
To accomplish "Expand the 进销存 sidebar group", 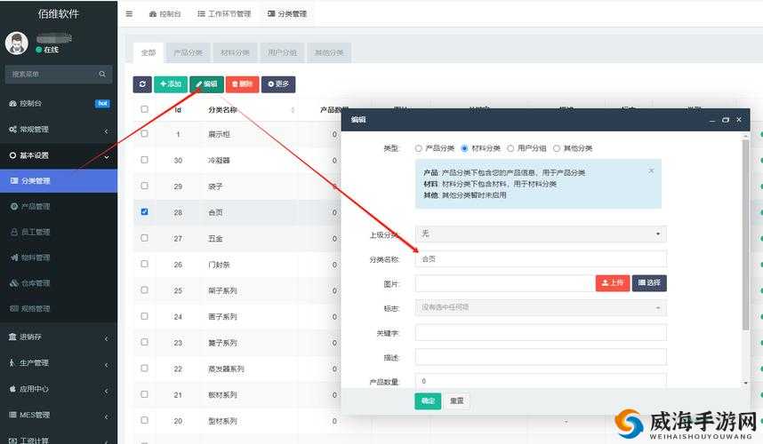I will pos(59,337).
